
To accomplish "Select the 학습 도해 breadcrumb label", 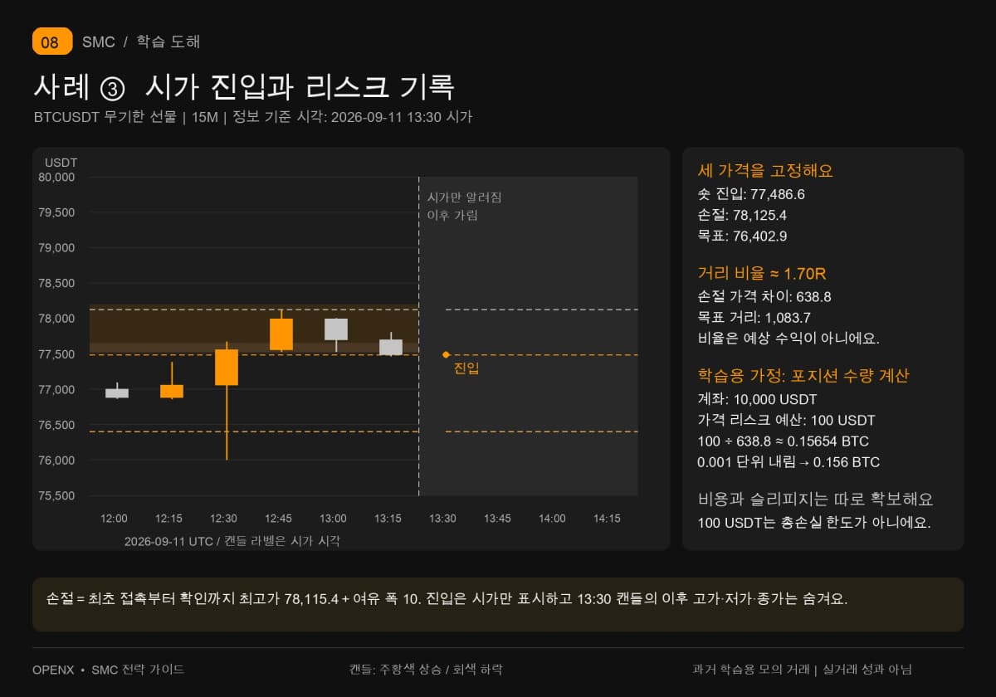I will click(168, 41).
